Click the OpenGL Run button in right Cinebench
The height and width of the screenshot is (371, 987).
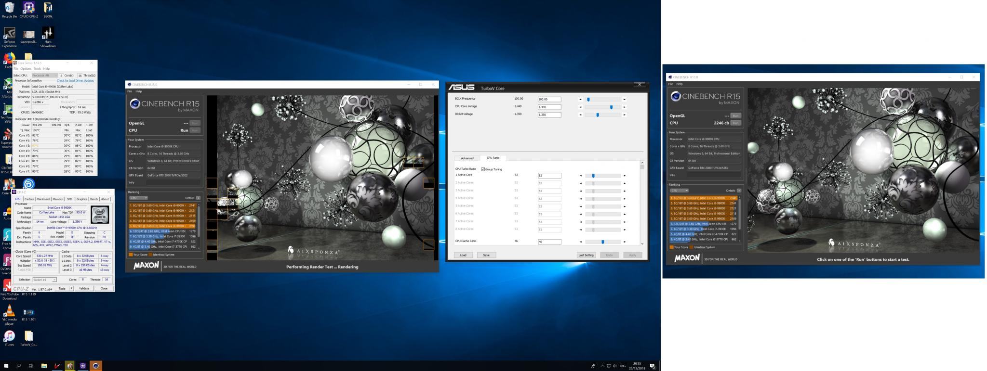pos(735,115)
